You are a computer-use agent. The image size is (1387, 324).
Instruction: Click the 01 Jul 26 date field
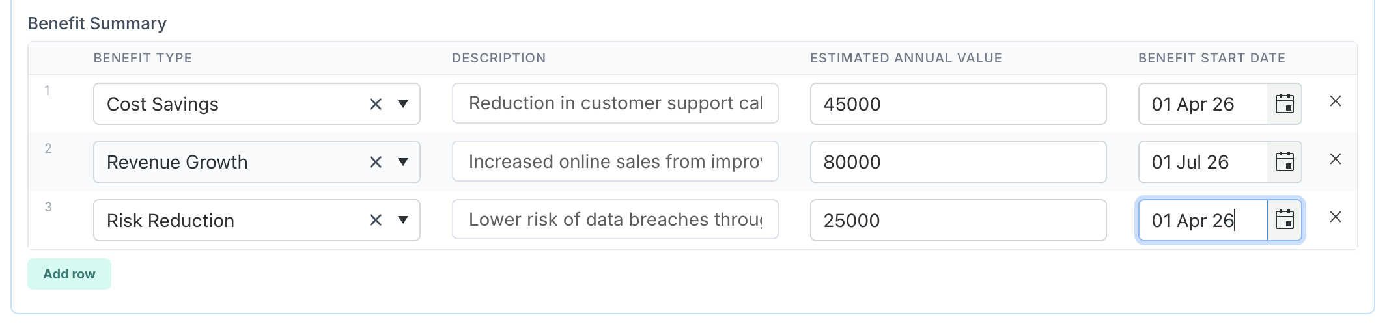pos(1202,162)
